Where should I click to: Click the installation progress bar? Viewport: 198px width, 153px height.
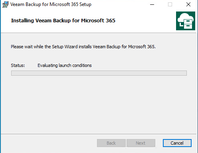tap(99, 73)
